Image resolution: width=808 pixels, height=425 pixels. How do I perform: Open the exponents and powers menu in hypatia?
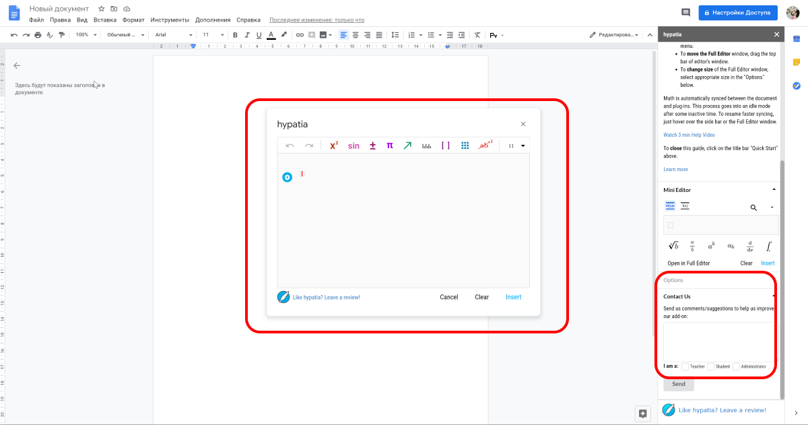334,145
